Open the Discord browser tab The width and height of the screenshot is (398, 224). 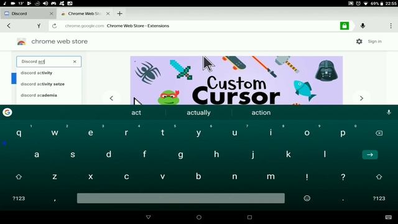pos(28,14)
